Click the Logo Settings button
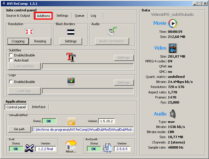 [x=124, y=83]
